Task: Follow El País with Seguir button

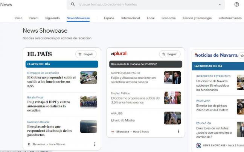Action: (x=86, y=54)
